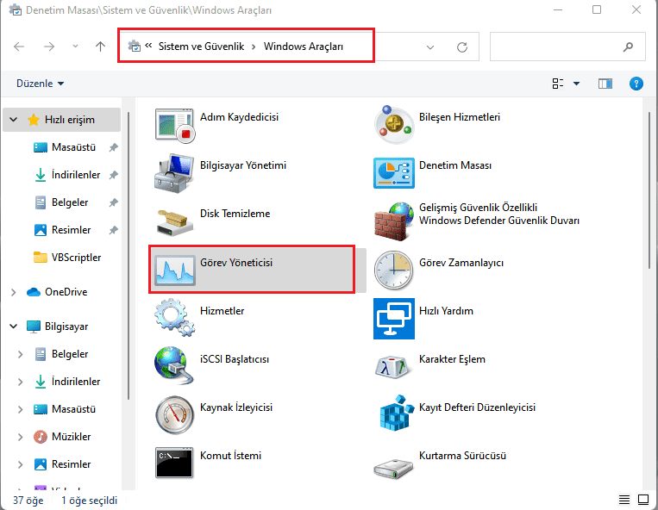This screenshot has height=510, width=658.
Task: Refresh the folder view
Action: tap(462, 47)
